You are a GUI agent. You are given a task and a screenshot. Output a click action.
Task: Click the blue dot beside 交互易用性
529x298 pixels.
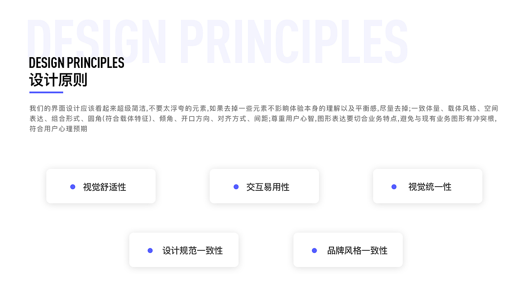236,187
